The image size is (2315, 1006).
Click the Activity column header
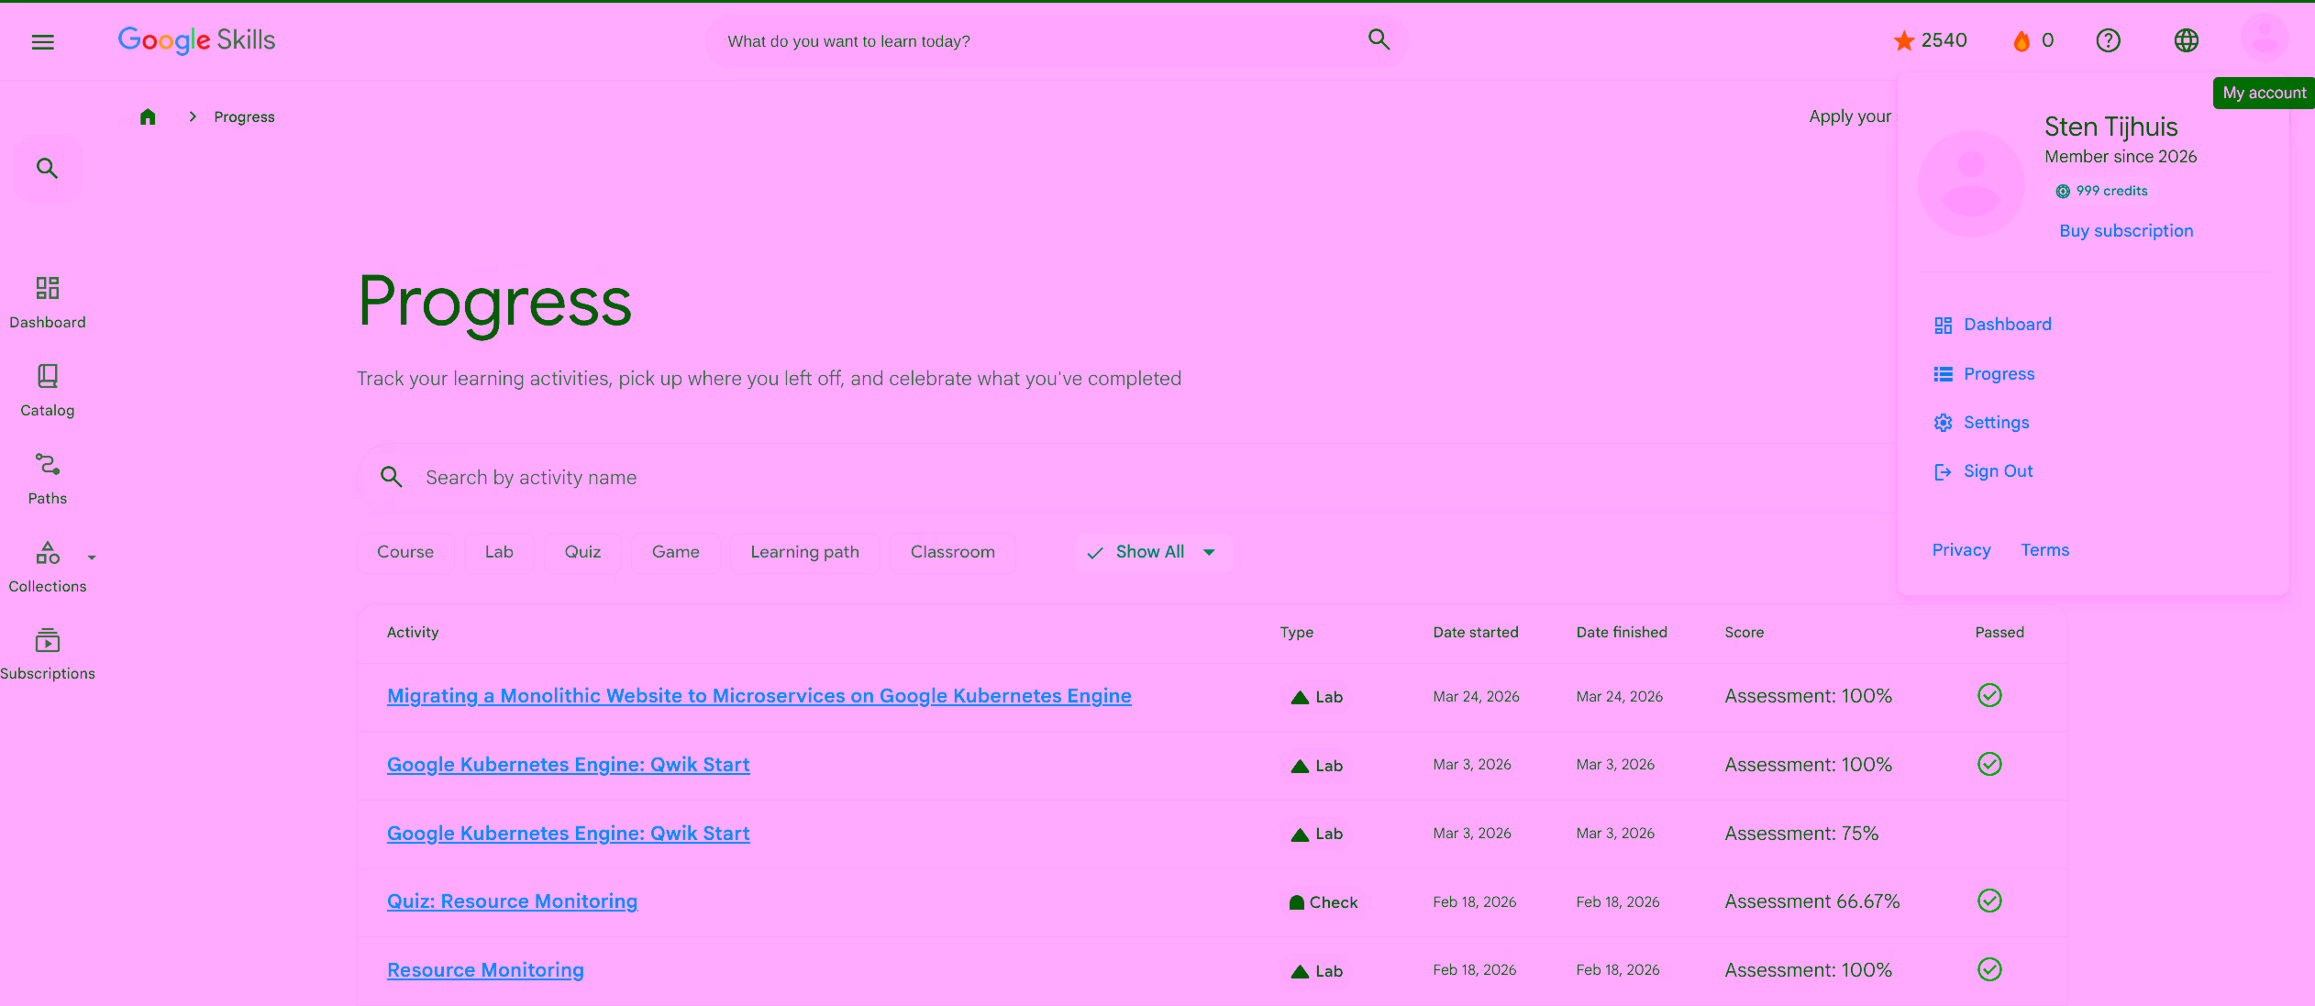pyautogui.click(x=413, y=633)
